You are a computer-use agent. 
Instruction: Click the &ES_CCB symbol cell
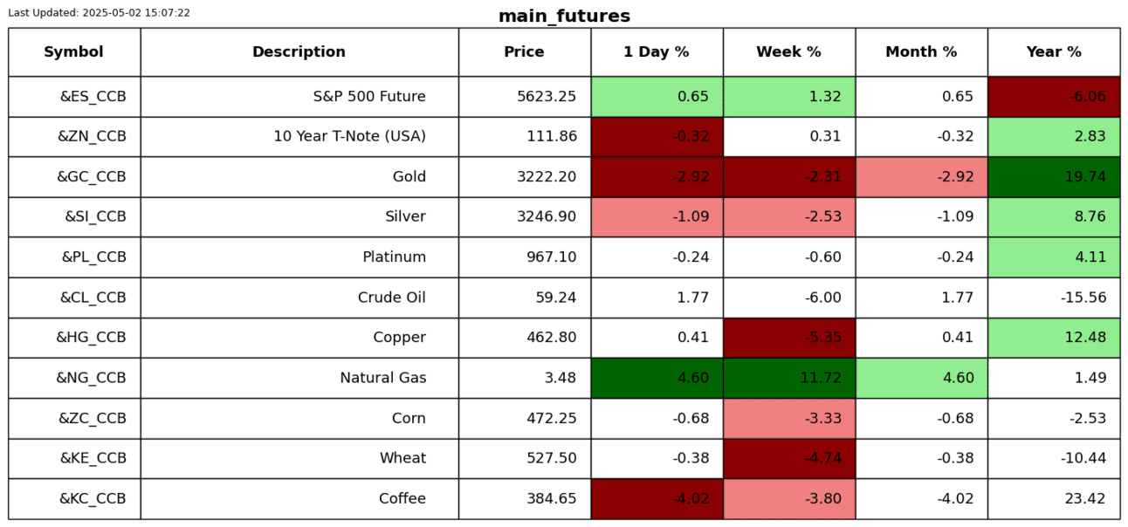point(93,97)
